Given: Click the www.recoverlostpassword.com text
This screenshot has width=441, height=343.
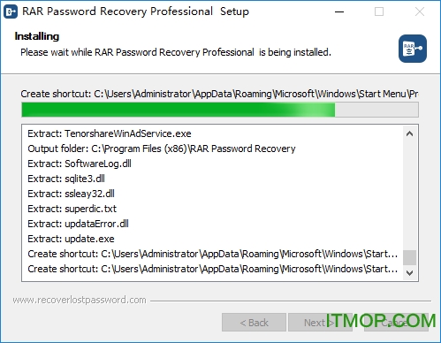Looking at the screenshot, I should pyautogui.click(x=80, y=300).
